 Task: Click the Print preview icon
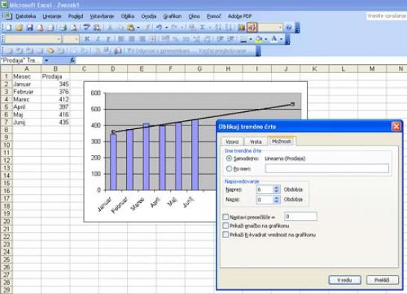74,27
